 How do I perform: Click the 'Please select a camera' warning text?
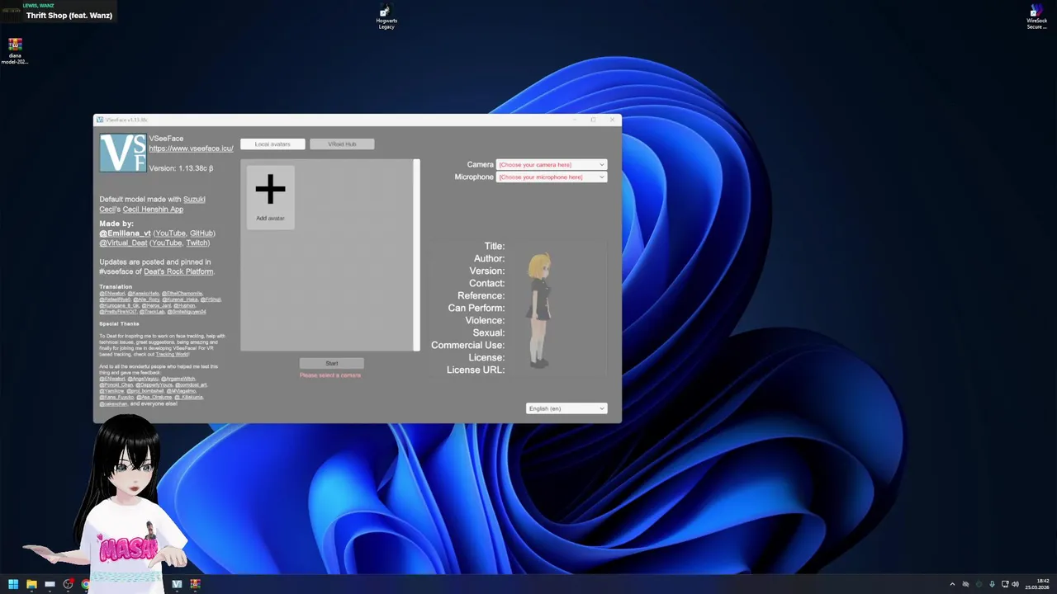330,375
